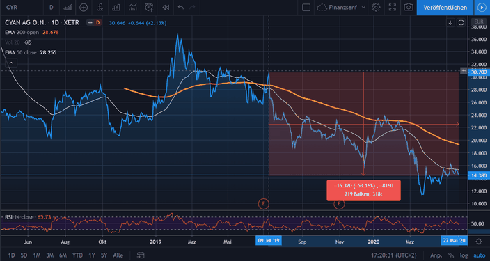The width and height of the screenshot is (490, 261).
Task: Show the hidden Vol 20 indicator
Action: (28, 42)
